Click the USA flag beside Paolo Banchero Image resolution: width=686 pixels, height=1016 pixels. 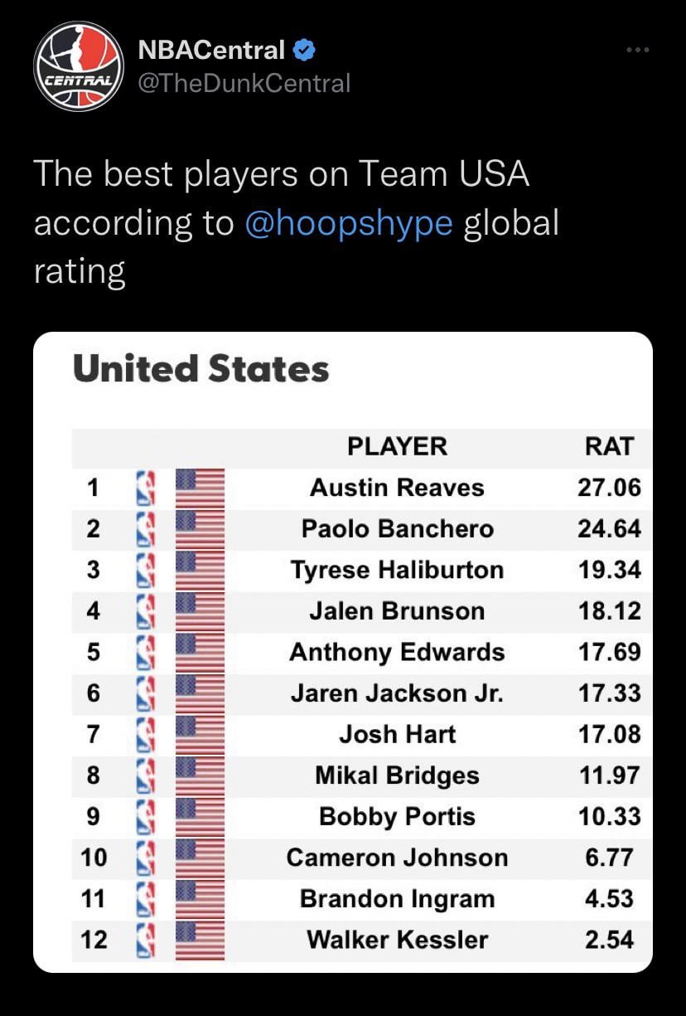pyautogui.click(x=200, y=528)
